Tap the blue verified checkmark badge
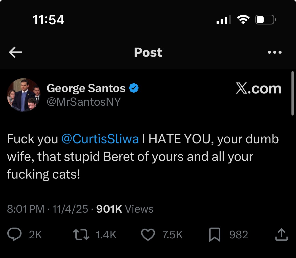 coord(134,88)
